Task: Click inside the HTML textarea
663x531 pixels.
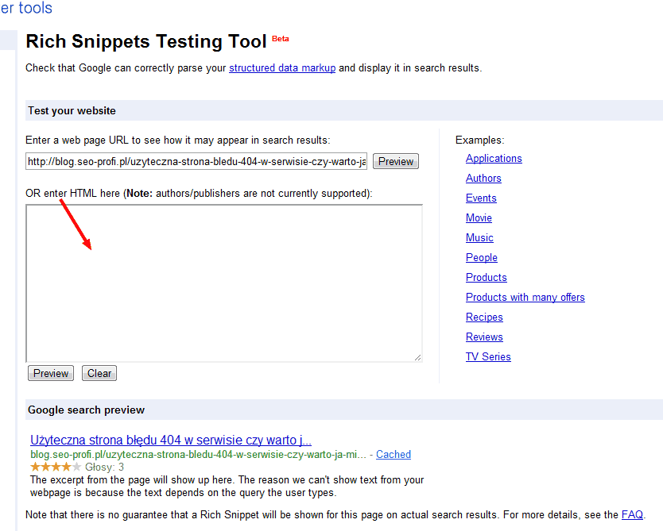Action: pyautogui.click(x=224, y=283)
